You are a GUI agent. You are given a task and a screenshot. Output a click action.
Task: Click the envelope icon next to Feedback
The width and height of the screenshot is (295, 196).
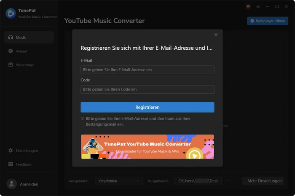point(11,164)
